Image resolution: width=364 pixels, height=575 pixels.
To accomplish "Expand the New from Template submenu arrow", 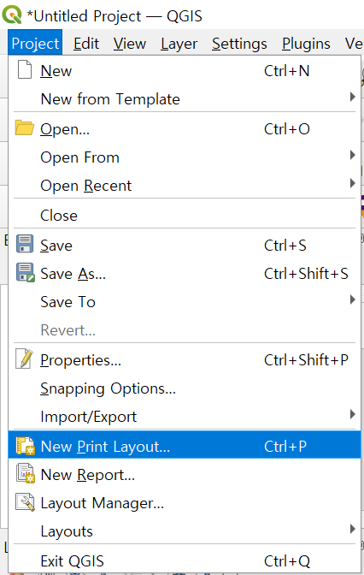I will [352, 97].
